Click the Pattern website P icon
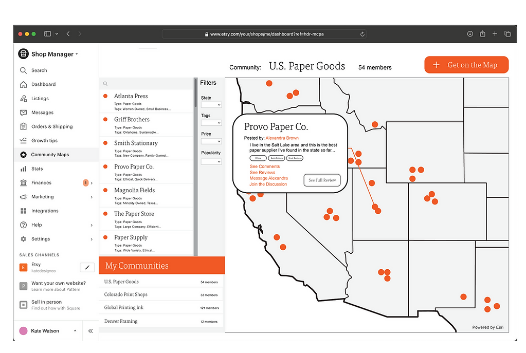 pos(23,286)
